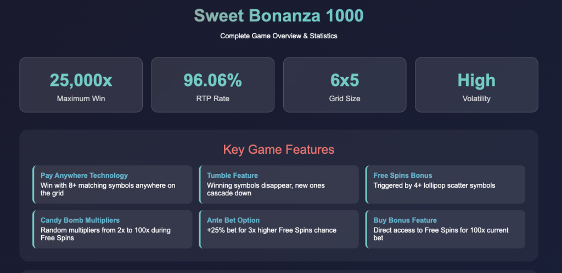This screenshot has height=273, width=562.
Task: Select the Grid Size label
Action: point(345,99)
